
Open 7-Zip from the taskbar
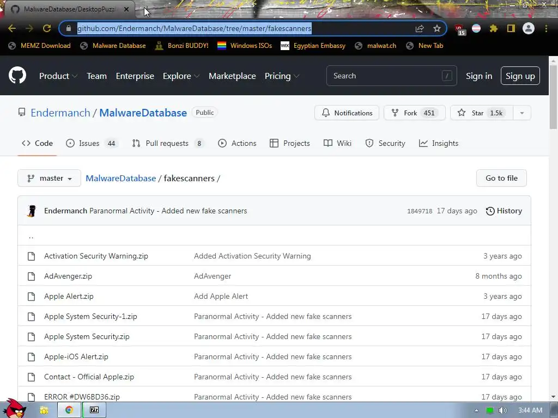pyautogui.click(x=94, y=410)
